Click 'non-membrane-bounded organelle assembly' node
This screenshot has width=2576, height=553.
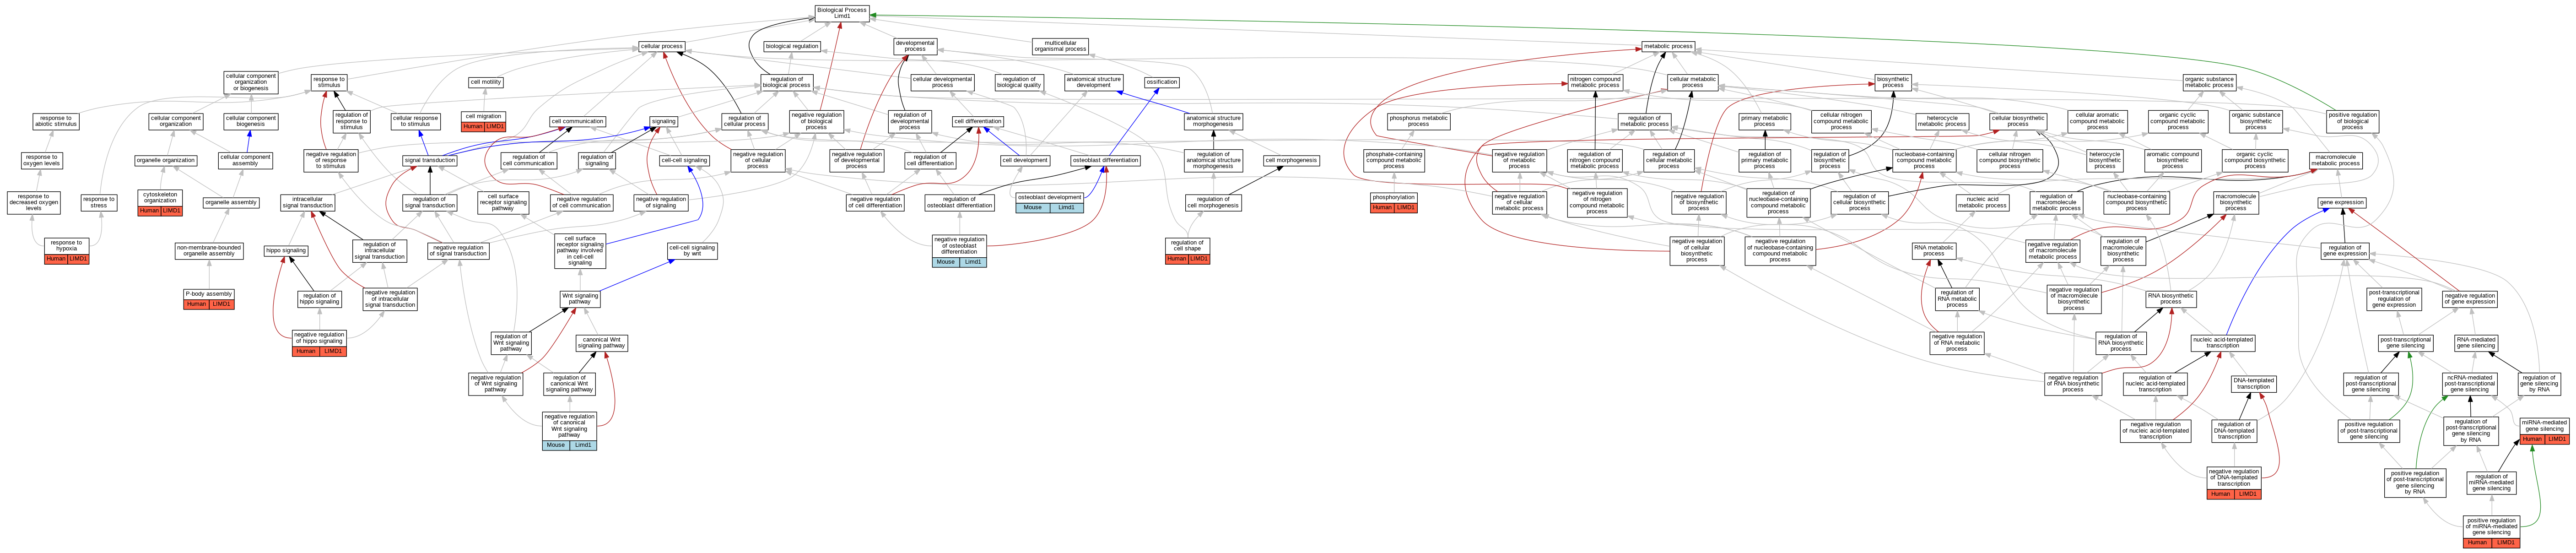point(209,250)
